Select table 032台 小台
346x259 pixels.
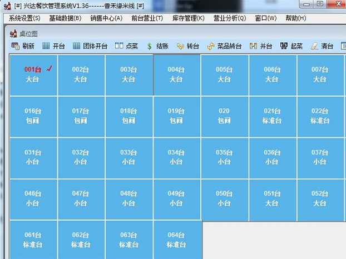pyautogui.click(x=81, y=158)
